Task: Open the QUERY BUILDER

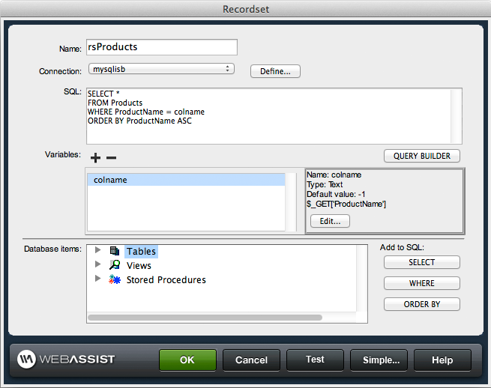Action: tap(422, 156)
